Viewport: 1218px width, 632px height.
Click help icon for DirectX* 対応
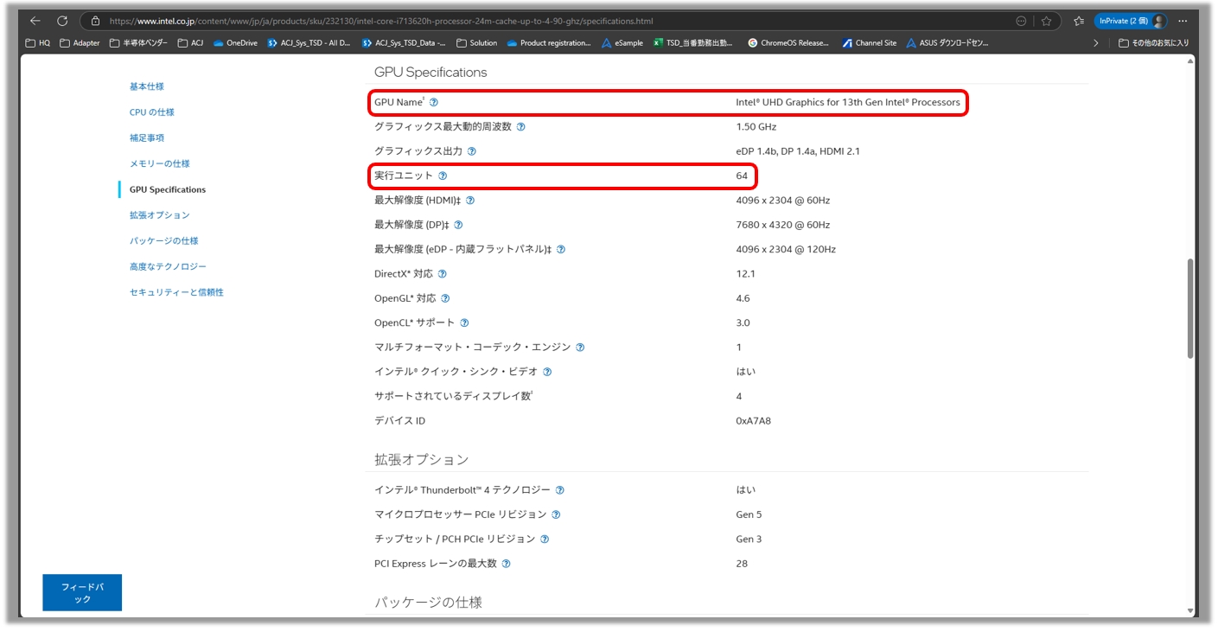tap(443, 274)
